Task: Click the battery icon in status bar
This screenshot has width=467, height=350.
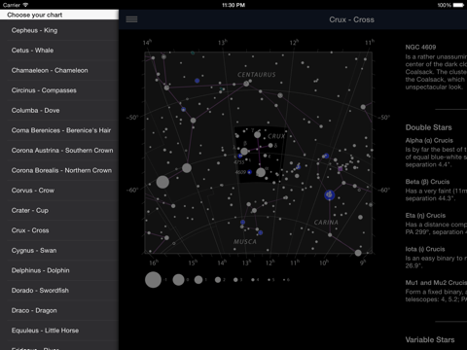Action: [x=458, y=5]
